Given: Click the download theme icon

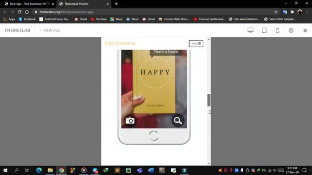Looking at the screenshot, I should pyautogui.click(x=291, y=30).
